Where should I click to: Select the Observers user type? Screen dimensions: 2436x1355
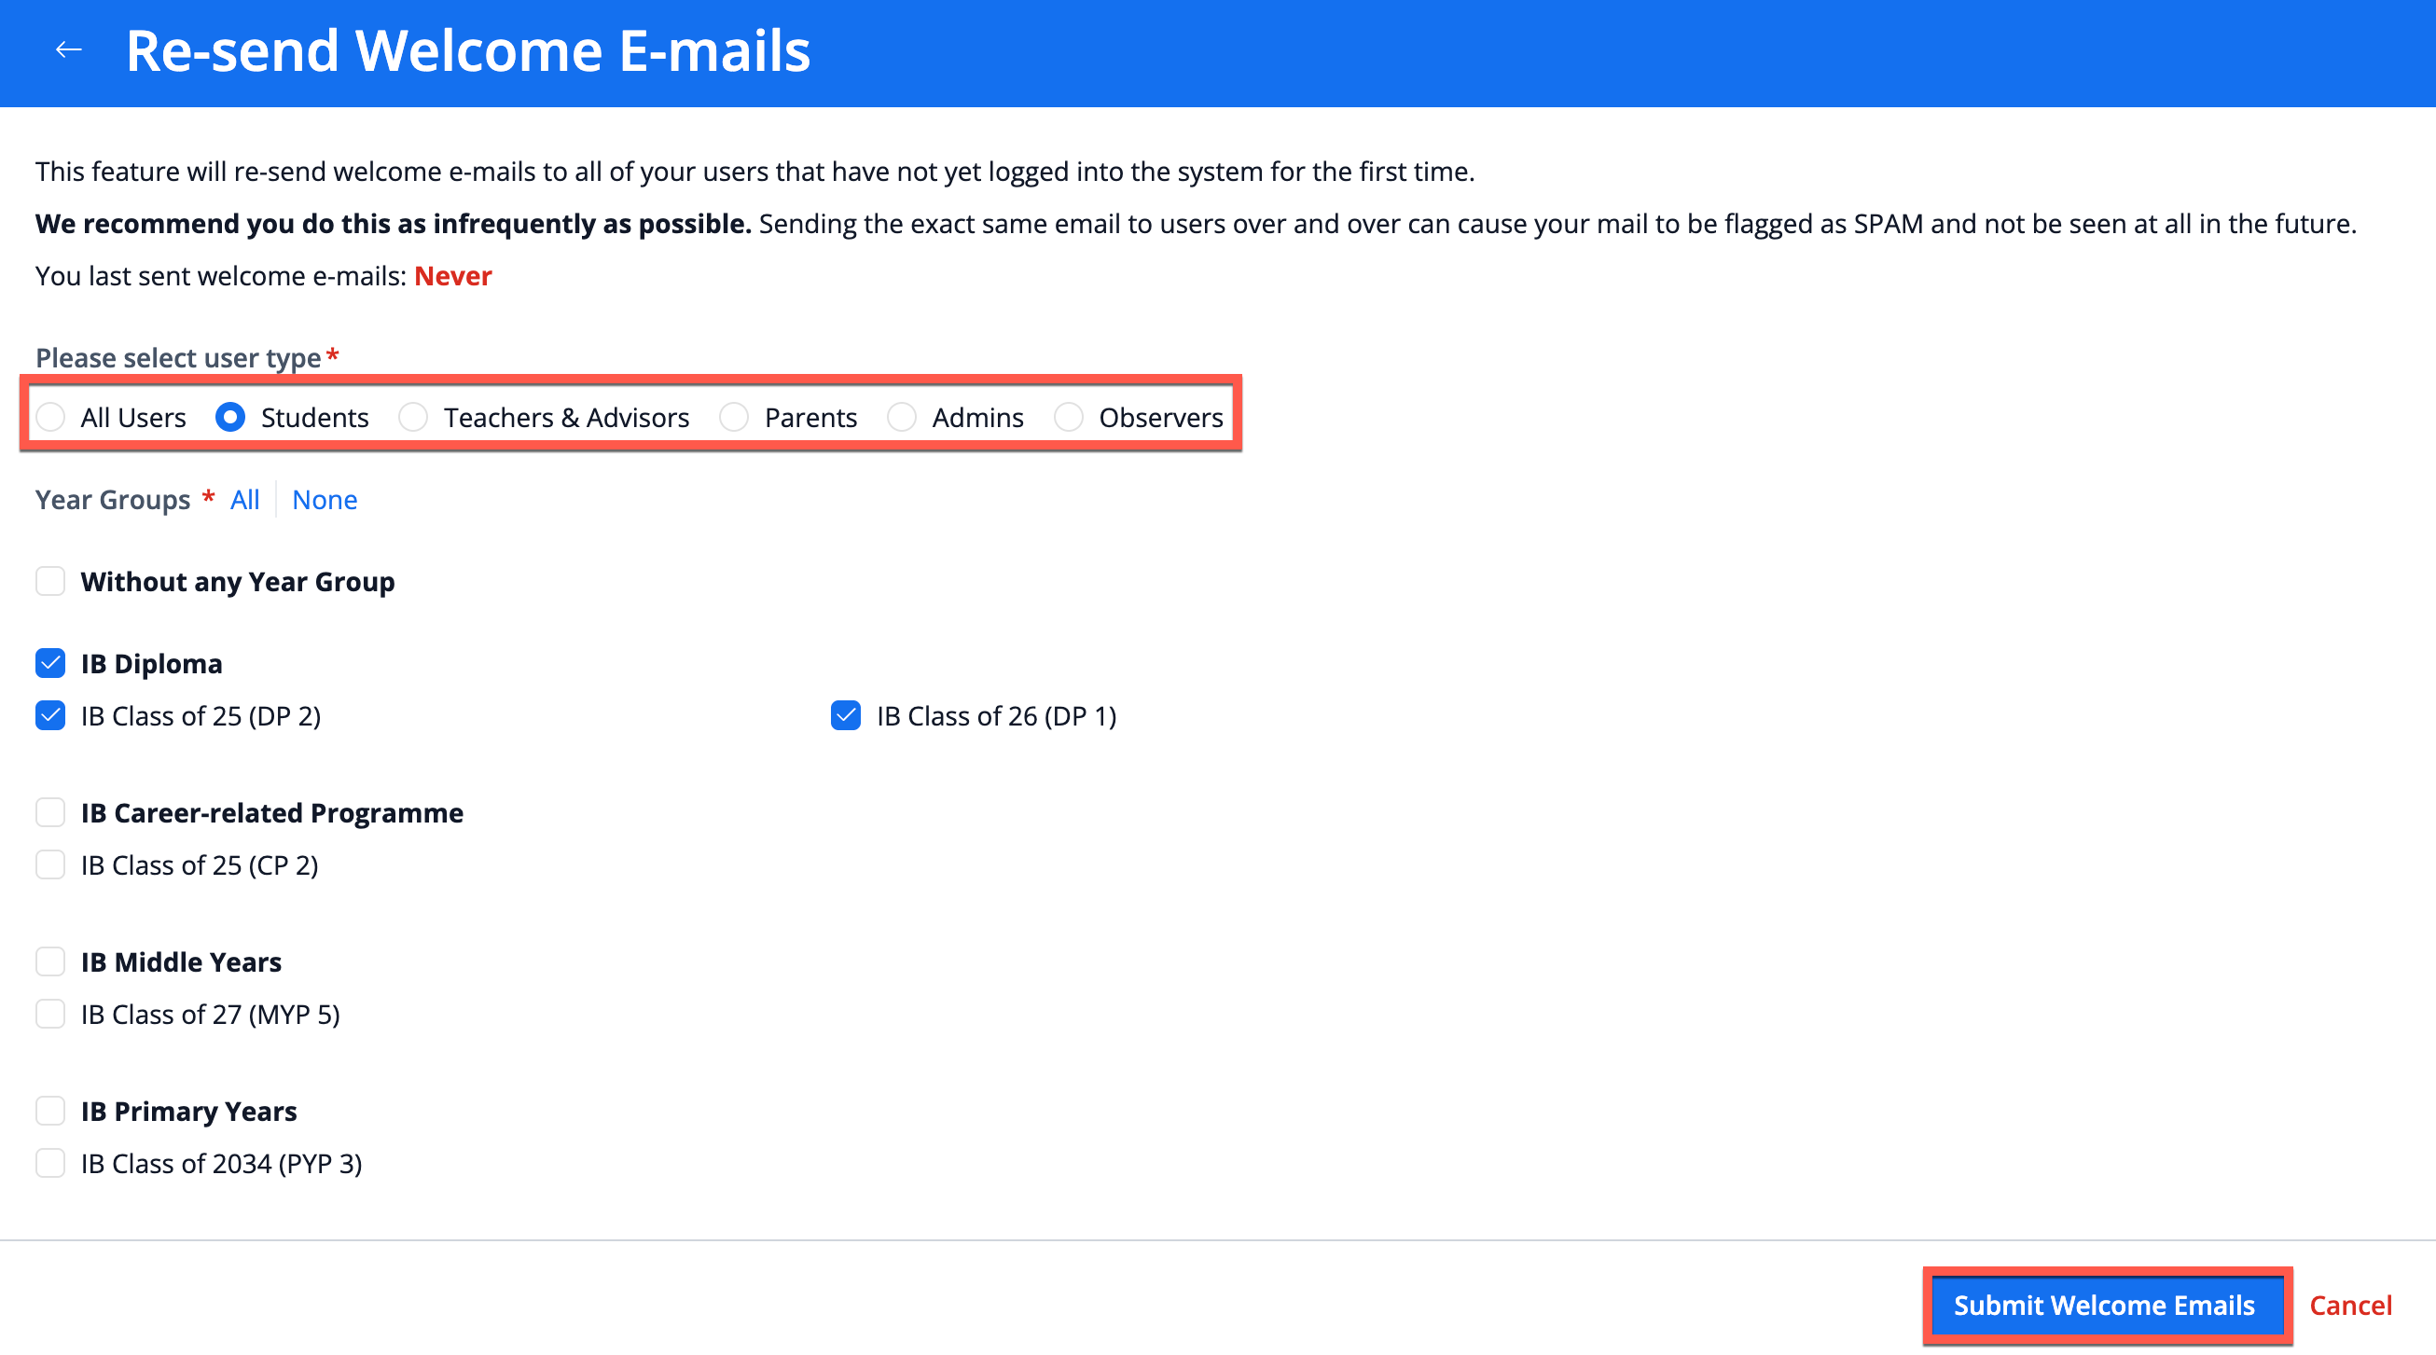(x=1069, y=417)
